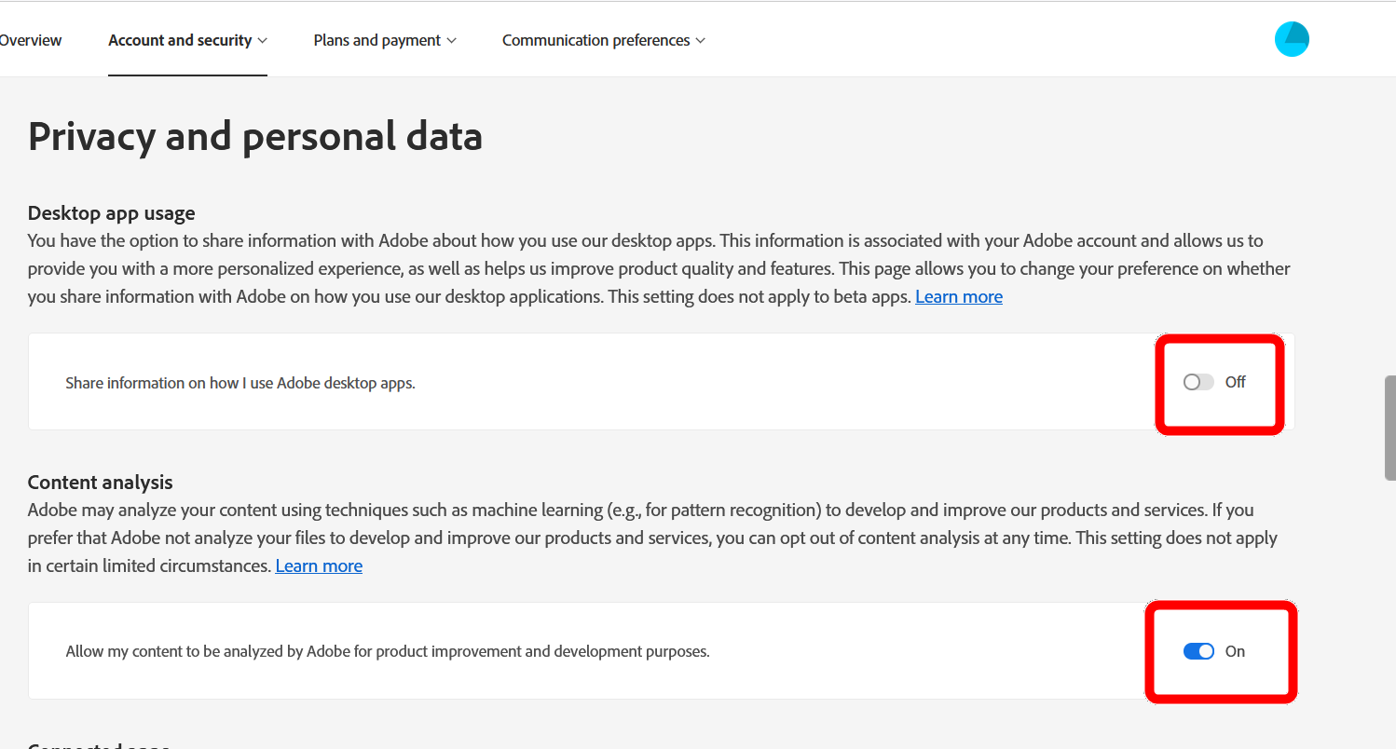The image size is (1396, 749).
Task: Click the Desktop app usage section heading
Action: tap(111, 212)
